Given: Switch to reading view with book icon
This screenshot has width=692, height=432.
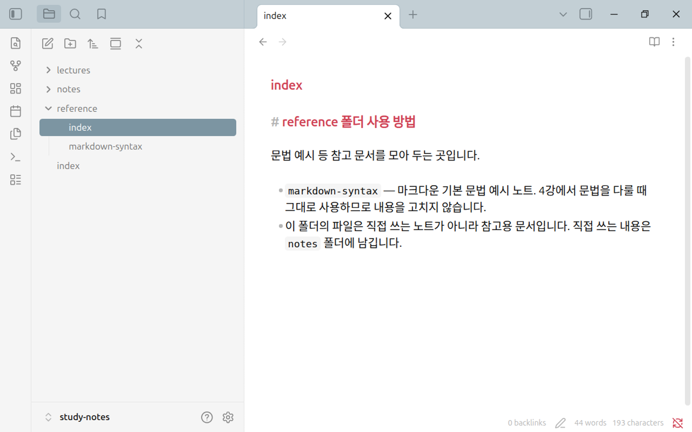Looking at the screenshot, I should 654,42.
